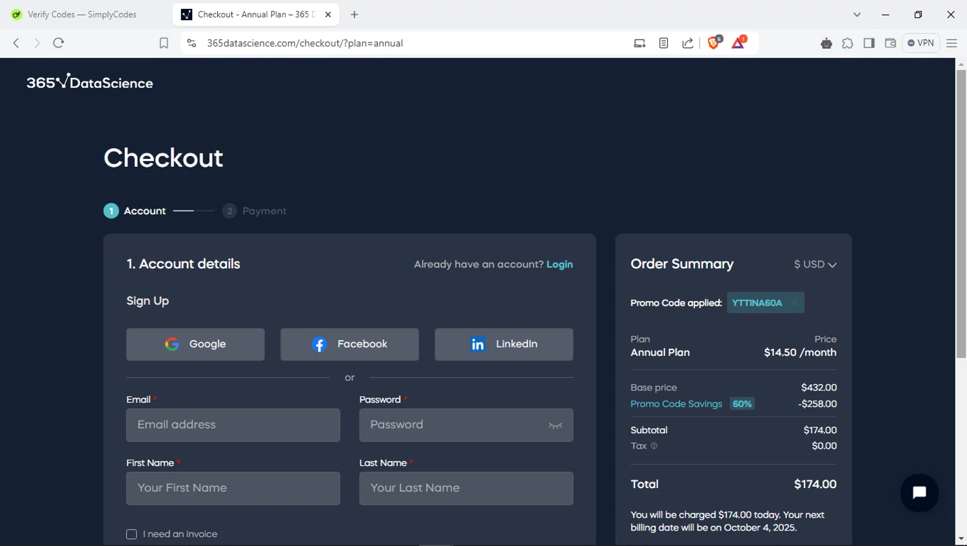Click the browser forward arrow
The height and width of the screenshot is (546, 967).
pos(37,43)
